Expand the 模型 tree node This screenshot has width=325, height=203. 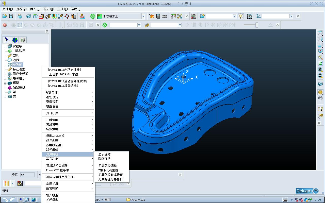point(5,83)
